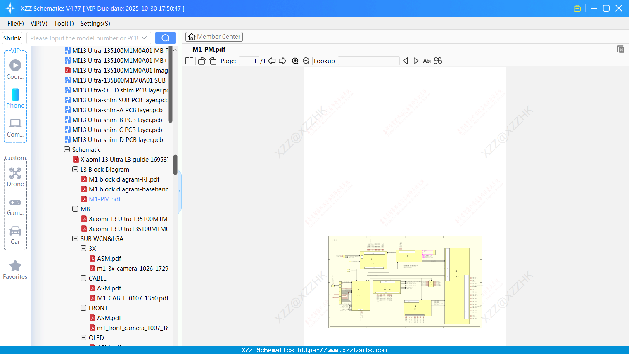
Task: Click the binoculars search icon
Action: 438,61
